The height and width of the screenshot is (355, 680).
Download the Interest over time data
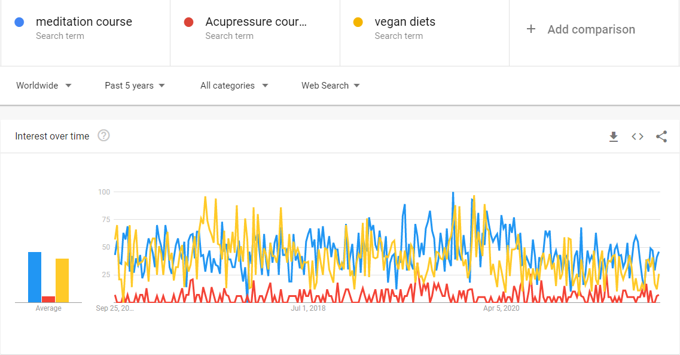[613, 136]
